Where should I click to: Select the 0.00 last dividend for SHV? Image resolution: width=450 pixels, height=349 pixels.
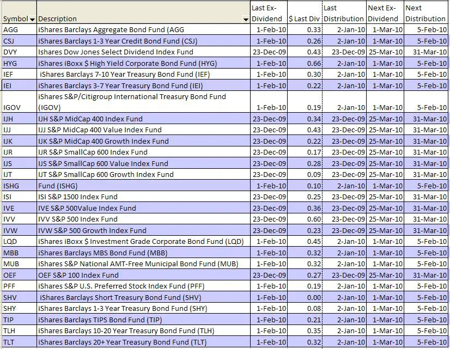tap(305, 297)
